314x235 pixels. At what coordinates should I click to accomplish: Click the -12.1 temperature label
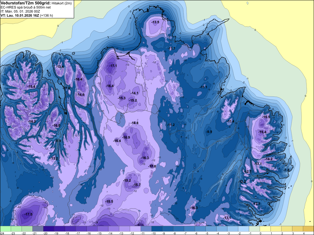(256, 204)
